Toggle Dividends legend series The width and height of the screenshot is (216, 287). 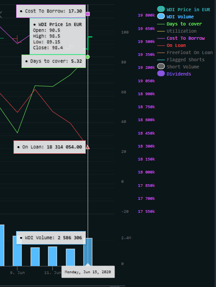tap(174, 74)
